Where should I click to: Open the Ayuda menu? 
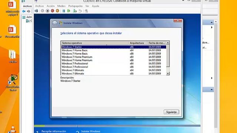pos(96,6)
